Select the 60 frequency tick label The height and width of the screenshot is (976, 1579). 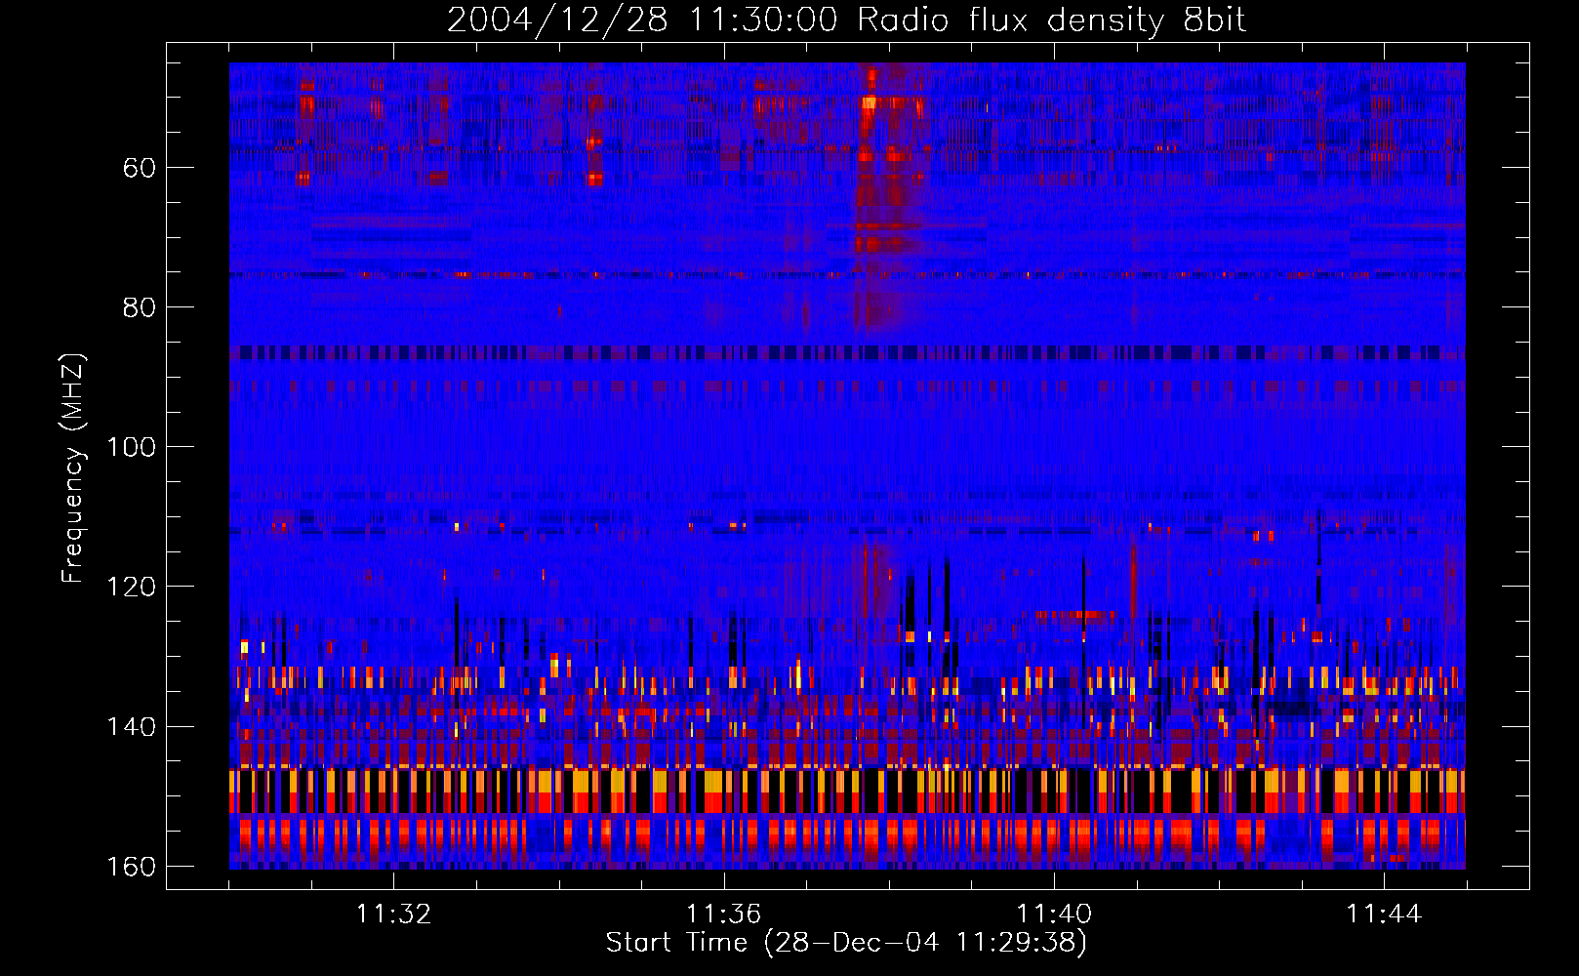pyautogui.click(x=140, y=168)
